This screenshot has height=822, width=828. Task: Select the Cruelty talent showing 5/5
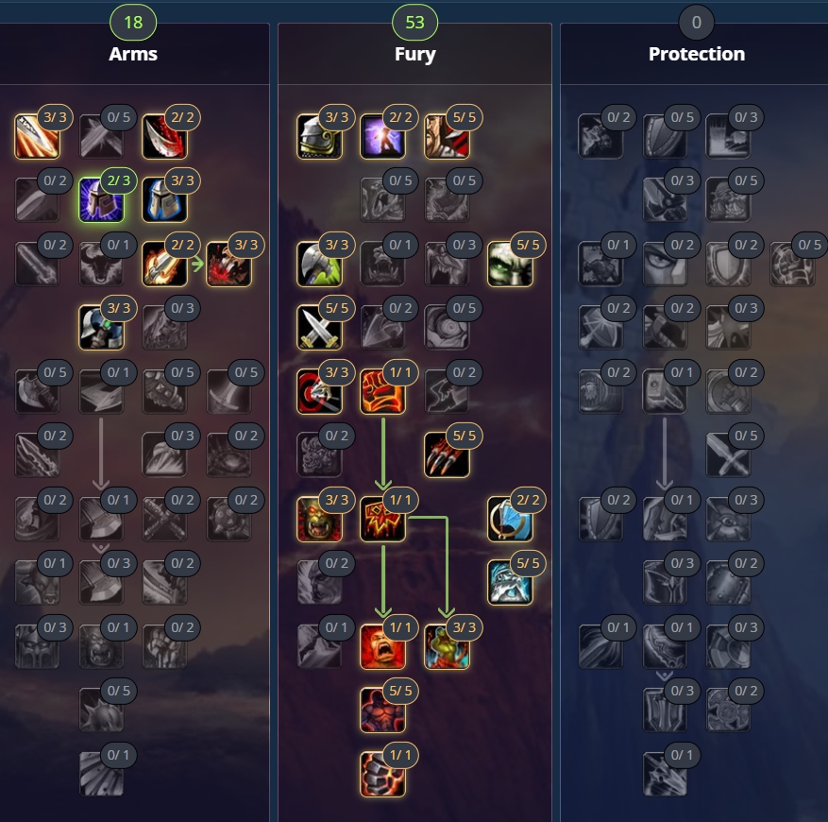[447, 136]
